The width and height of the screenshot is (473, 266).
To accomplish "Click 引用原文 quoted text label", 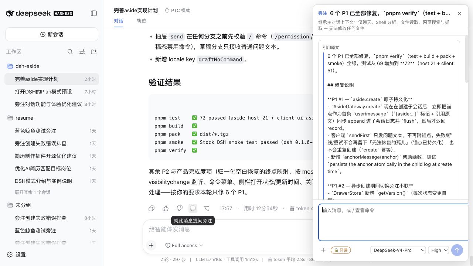I will click(331, 48).
